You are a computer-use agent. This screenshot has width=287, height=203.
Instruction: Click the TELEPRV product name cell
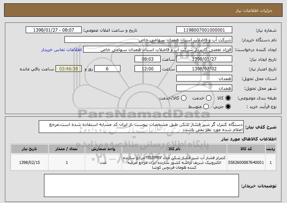174,162
